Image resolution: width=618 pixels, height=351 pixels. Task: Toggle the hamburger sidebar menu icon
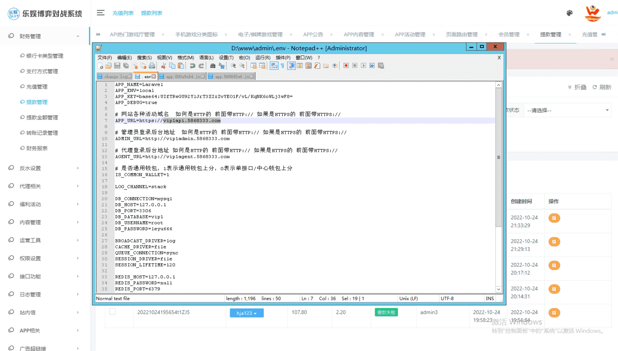tap(100, 13)
